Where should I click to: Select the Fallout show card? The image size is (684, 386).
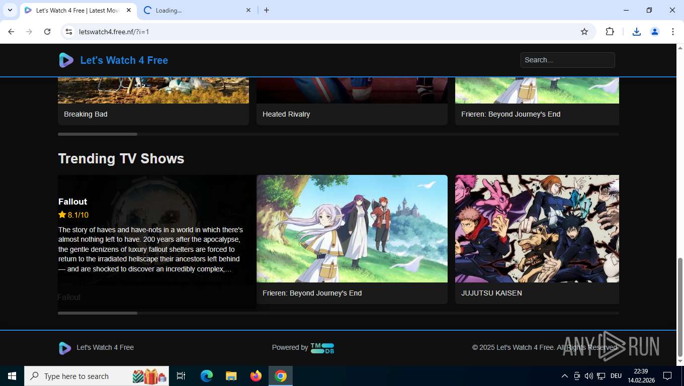(157, 241)
